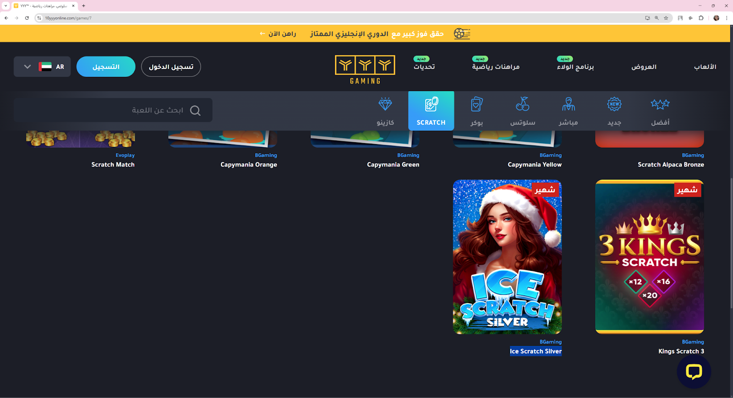Click the login (تسجيل الدخول) button

point(171,67)
